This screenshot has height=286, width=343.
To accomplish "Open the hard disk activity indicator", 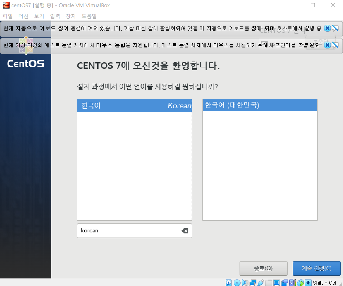I will tap(229, 283).
